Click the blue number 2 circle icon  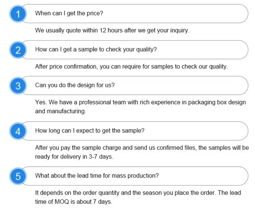pos(18,50)
